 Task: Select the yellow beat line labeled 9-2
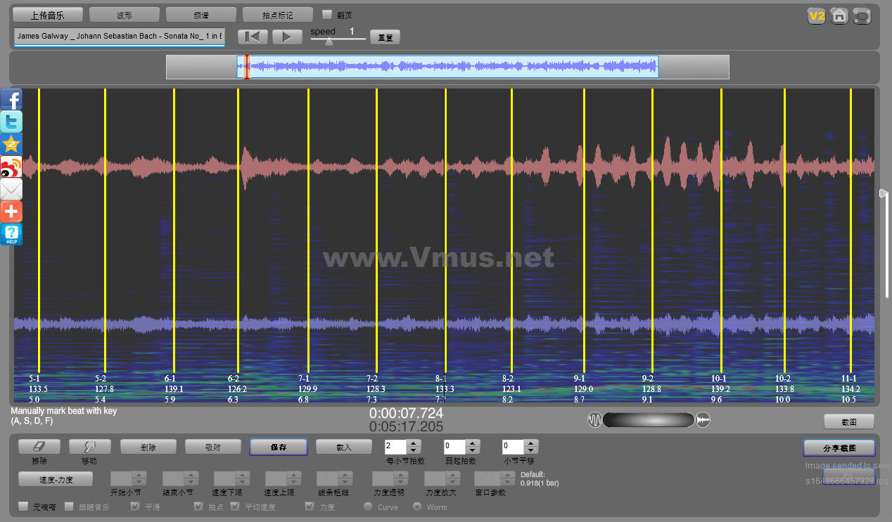point(652,230)
